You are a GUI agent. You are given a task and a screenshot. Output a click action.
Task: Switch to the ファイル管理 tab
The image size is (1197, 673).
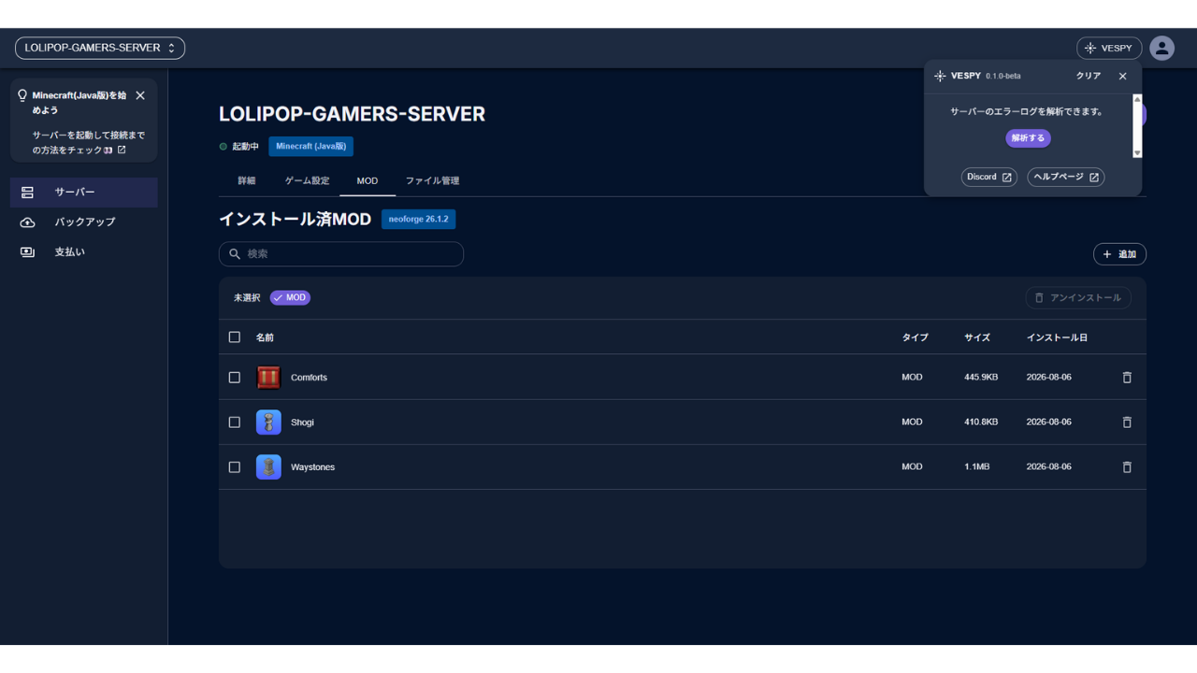432,180
